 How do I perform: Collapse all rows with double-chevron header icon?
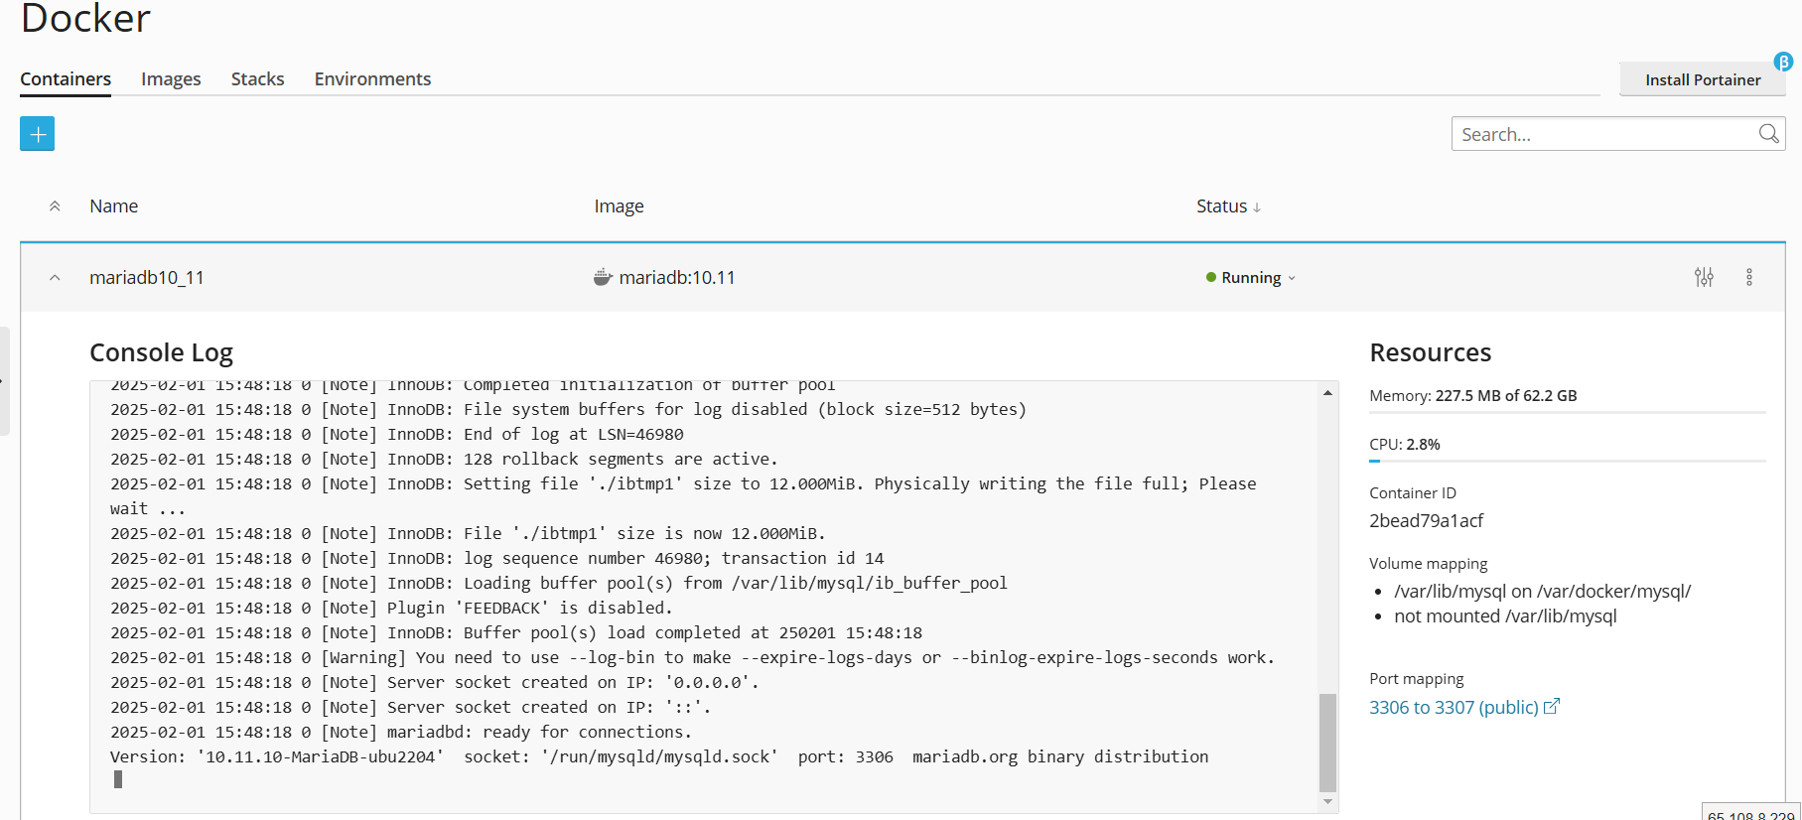tap(55, 206)
